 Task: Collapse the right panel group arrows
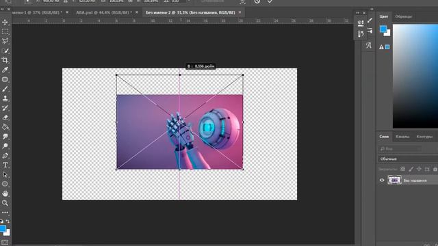click(x=372, y=9)
